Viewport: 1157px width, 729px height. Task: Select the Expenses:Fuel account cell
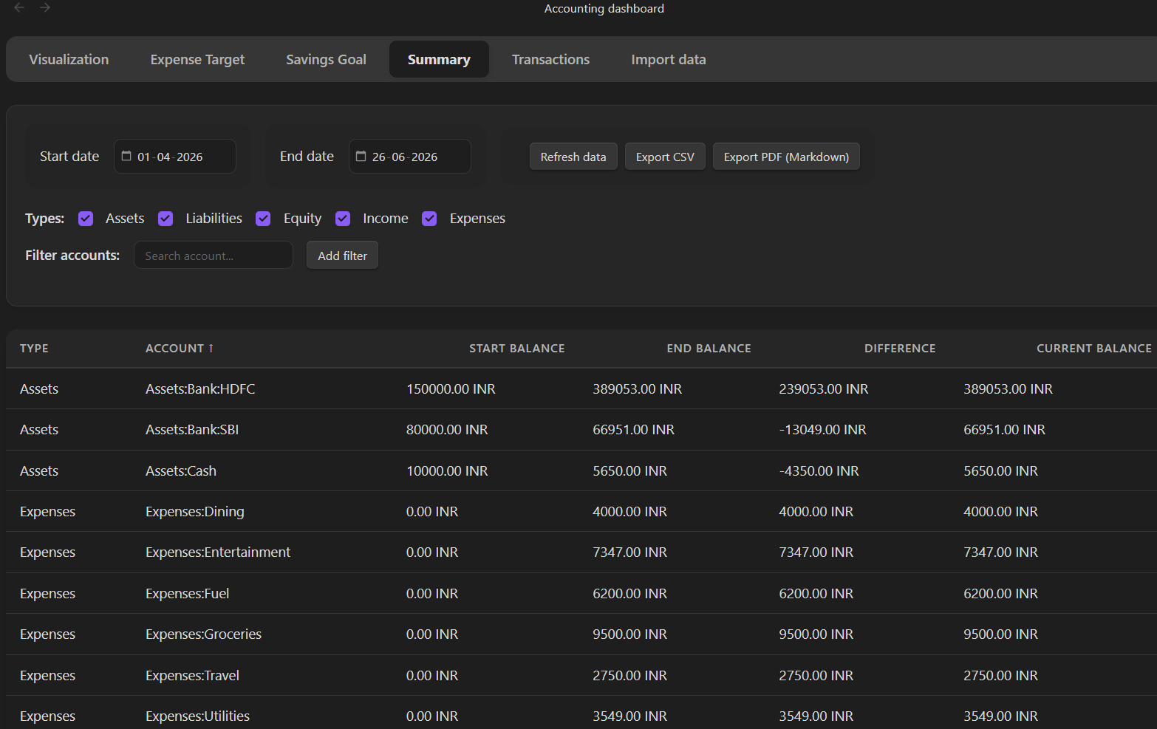coord(187,594)
